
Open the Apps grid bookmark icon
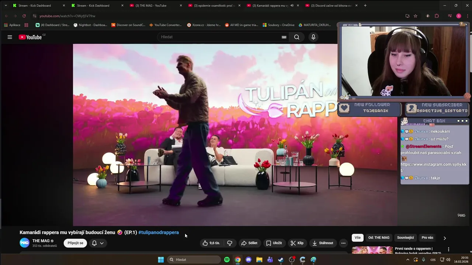click(x=26, y=25)
